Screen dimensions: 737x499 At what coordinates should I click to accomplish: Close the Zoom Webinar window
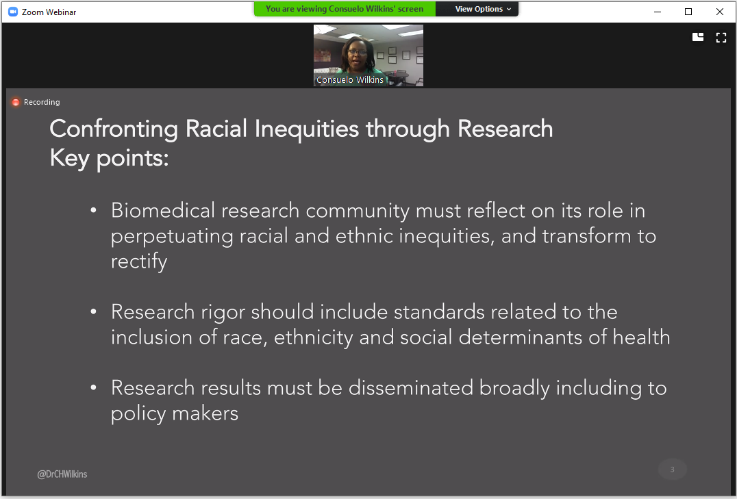[720, 12]
